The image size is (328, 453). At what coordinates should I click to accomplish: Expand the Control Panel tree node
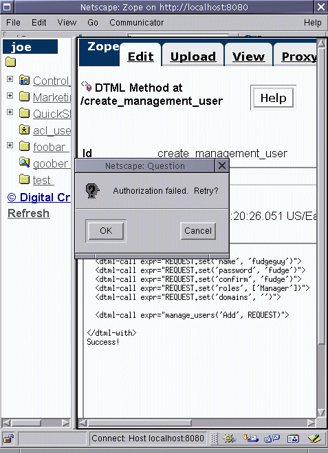pos(10,79)
